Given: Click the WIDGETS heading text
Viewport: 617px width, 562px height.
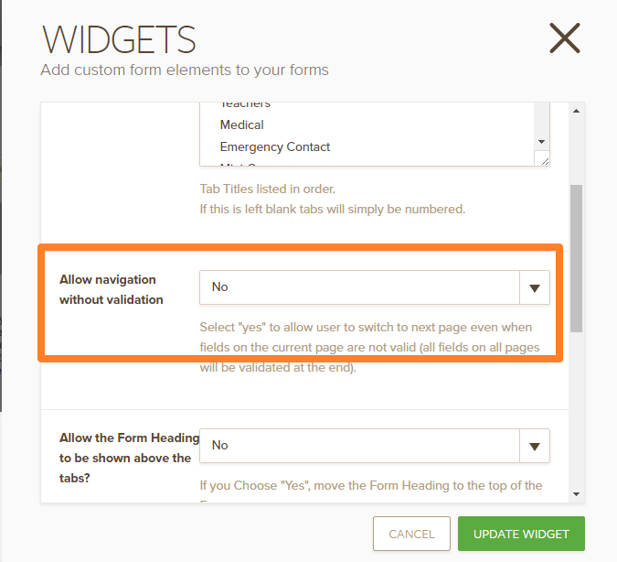Looking at the screenshot, I should [119, 40].
